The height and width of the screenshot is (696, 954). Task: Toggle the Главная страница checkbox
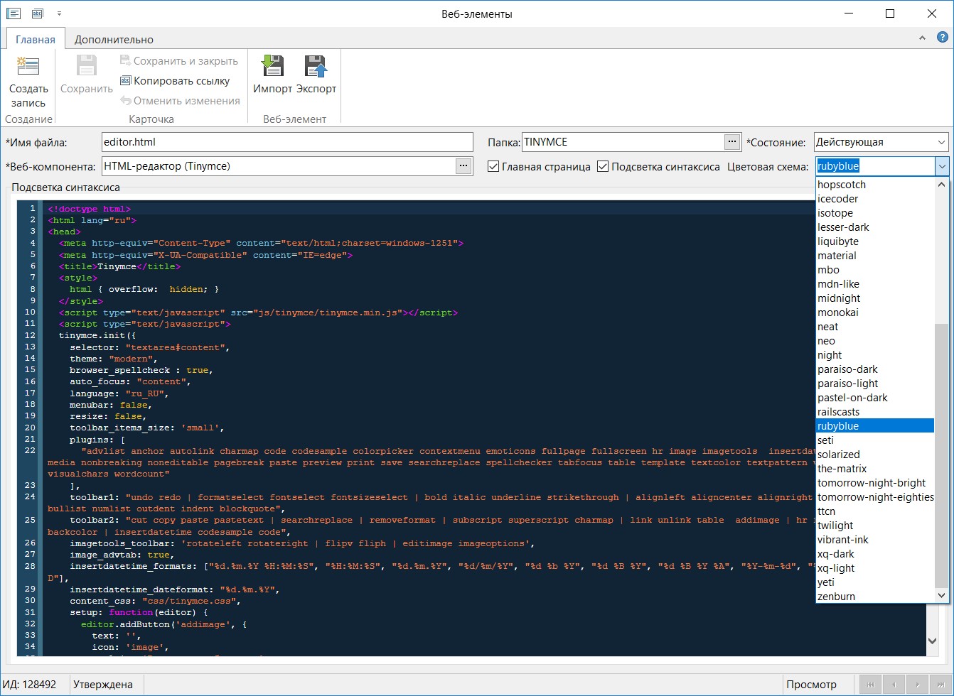click(493, 167)
